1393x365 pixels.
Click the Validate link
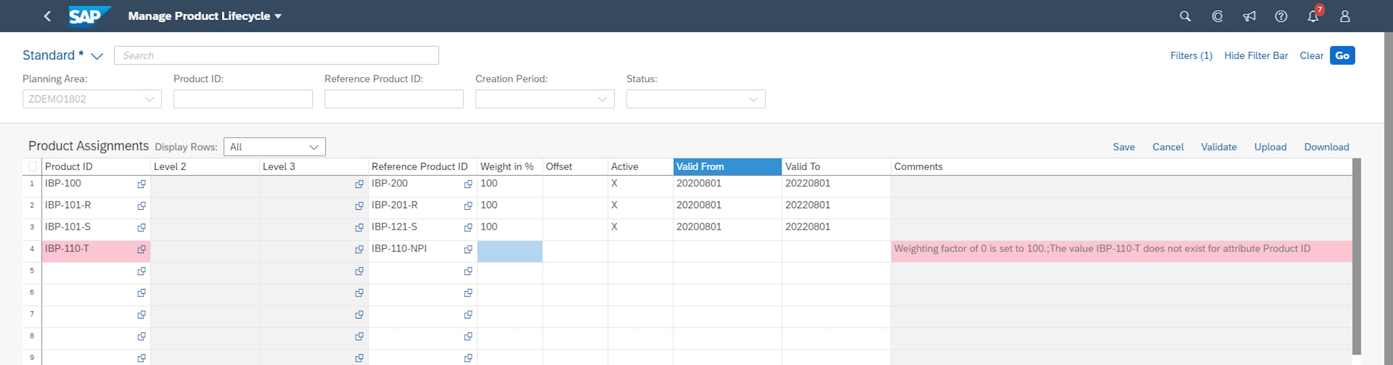click(1218, 147)
